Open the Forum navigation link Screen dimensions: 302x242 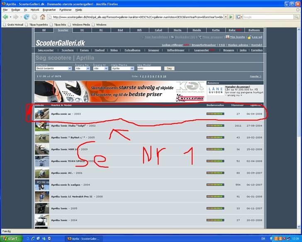click(x=84, y=50)
